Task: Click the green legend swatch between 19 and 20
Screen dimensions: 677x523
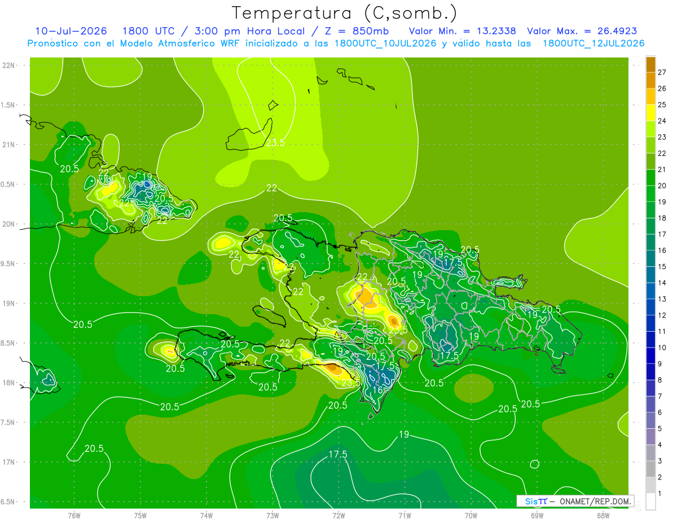Action: pyautogui.click(x=650, y=194)
